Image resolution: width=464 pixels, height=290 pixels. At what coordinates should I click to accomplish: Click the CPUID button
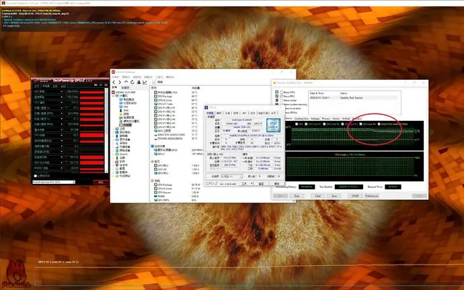click(x=355, y=196)
